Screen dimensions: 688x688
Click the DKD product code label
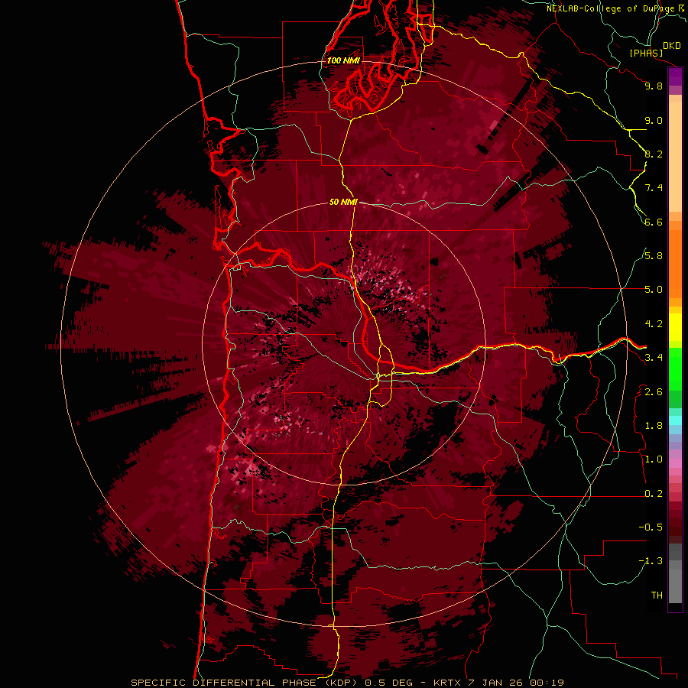672,46
